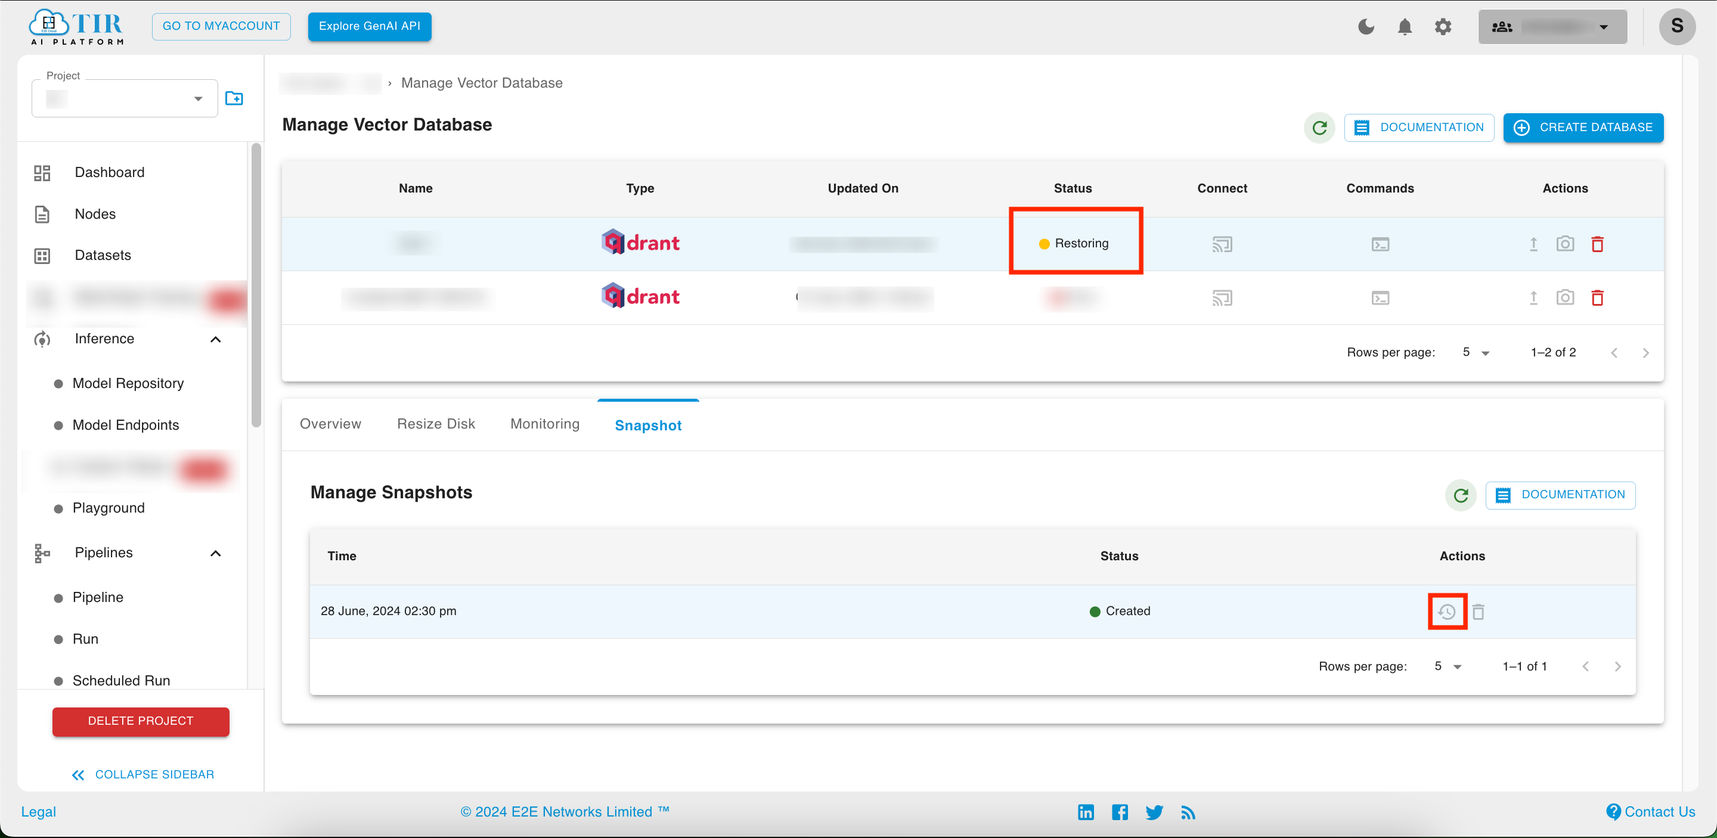Delete the 28 June snapshot
Image resolution: width=1717 pixels, height=838 pixels.
click(1478, 612)
